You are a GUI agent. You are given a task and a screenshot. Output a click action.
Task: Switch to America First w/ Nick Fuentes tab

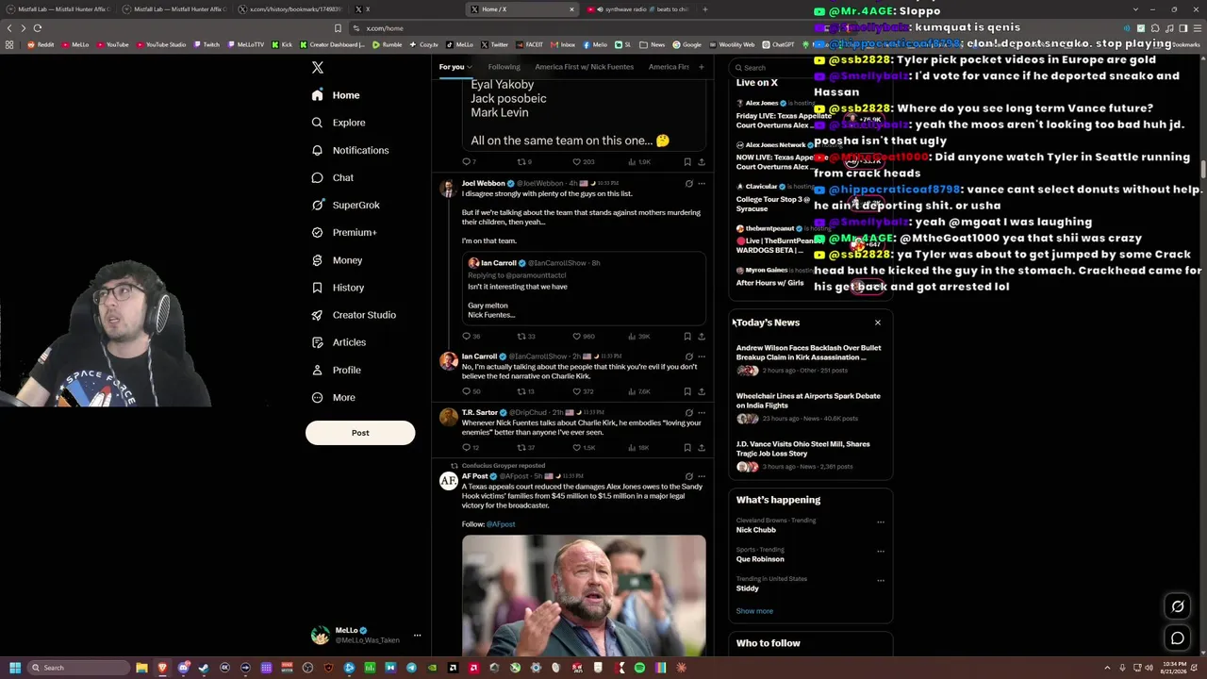584,67
